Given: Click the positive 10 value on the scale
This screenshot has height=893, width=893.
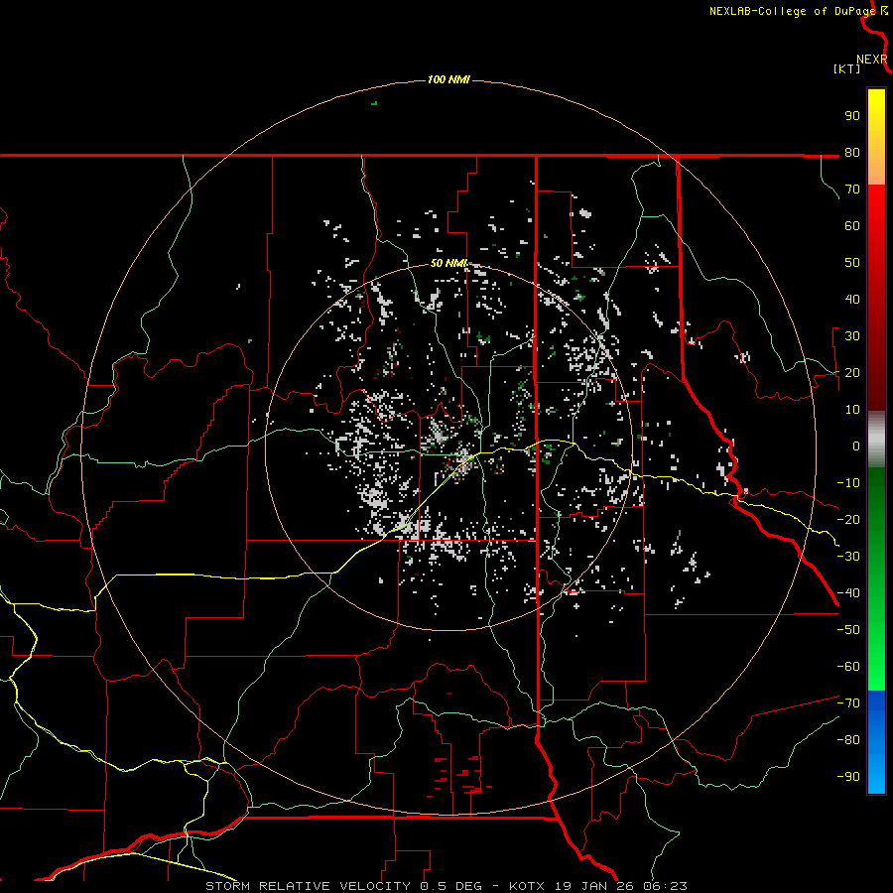Looking at the screenshot, I should pyautogui.click(x=852, y=410).
